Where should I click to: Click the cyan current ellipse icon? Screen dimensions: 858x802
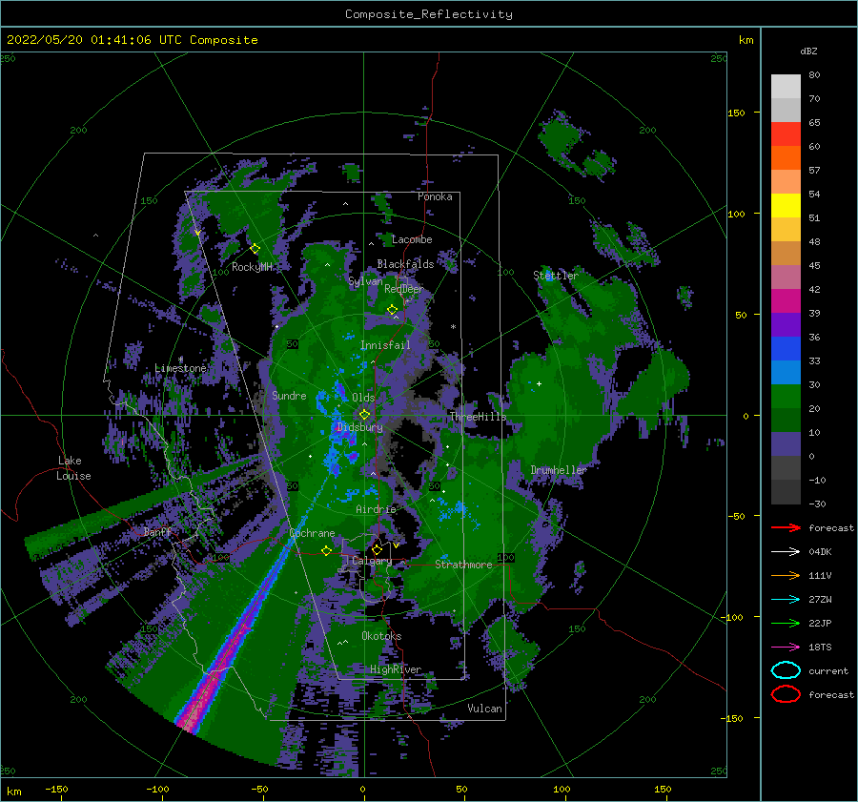786,670
